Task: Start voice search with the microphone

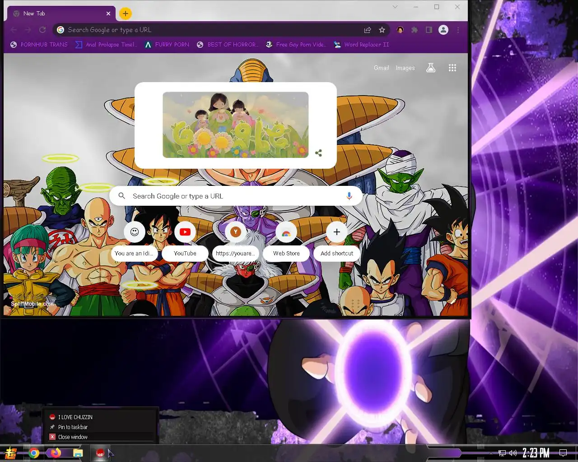Action: (x=349, y=196)
